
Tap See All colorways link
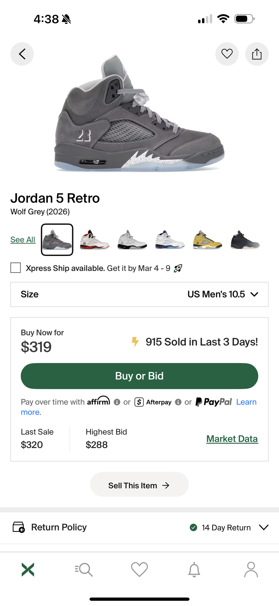tap(23, 240)
